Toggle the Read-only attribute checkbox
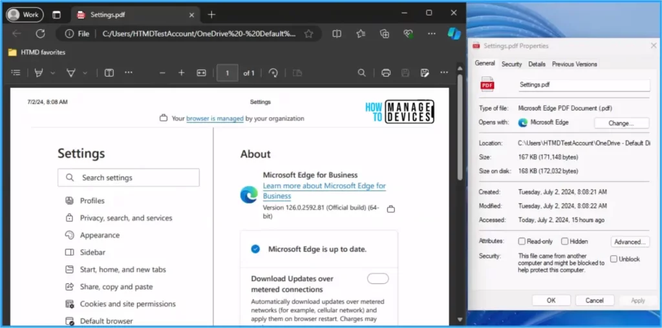Viewport: 662px width, 328px height. click(x=522, y=241)
